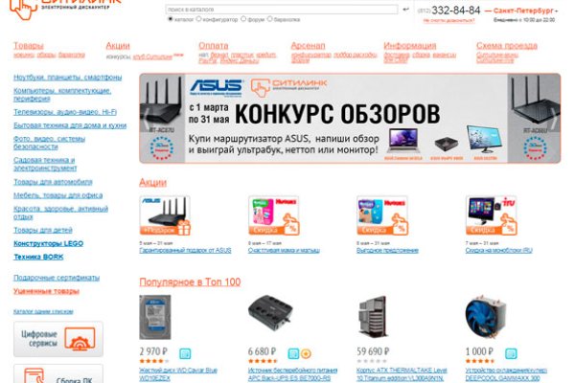Open the Оплата menu heading

[214, 46]
